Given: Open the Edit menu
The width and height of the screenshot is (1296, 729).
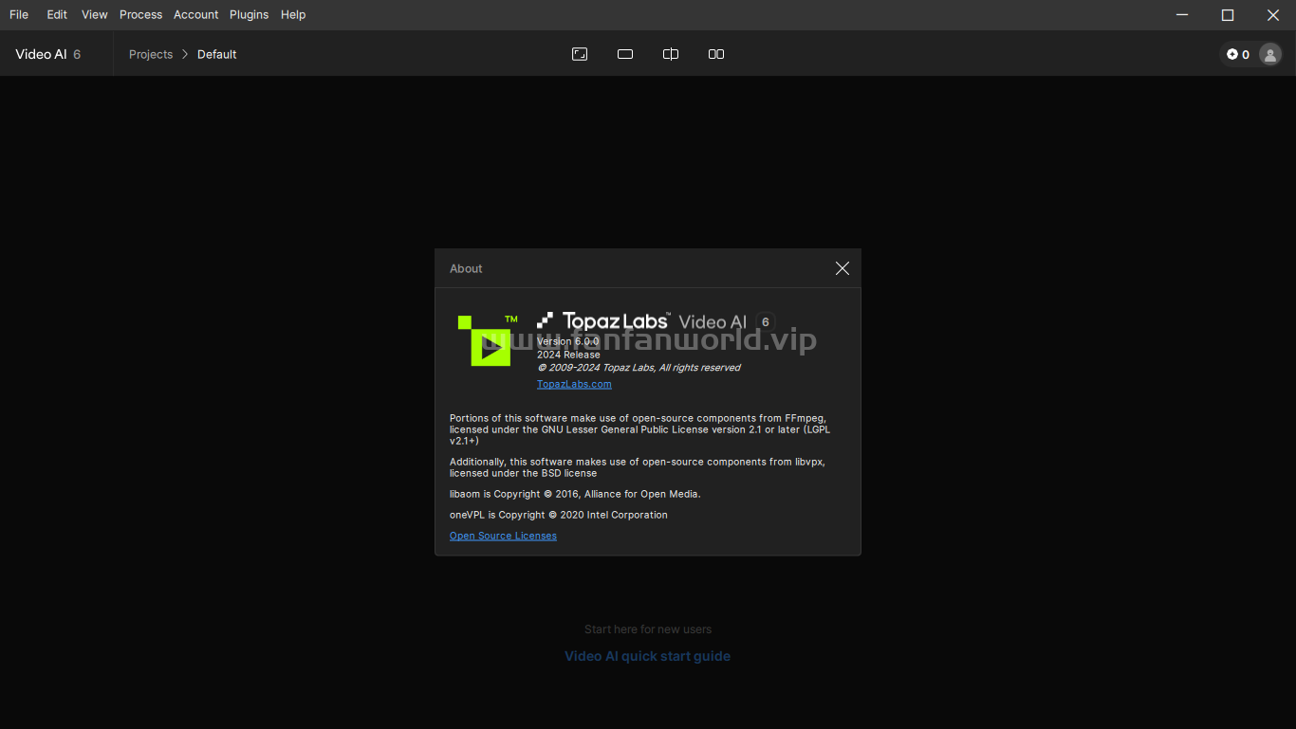Looking at the screenshot, I should [57, 14].
